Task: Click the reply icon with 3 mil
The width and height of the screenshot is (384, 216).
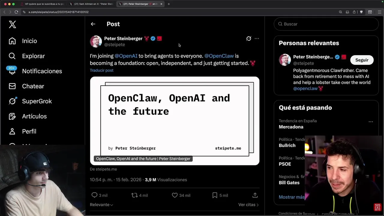Action: click(94, 195)
